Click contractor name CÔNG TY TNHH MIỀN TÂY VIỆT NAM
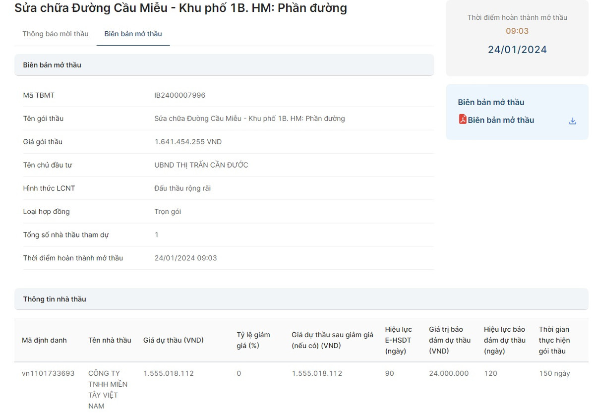The height and width of the screenshot is (414, 595). pos(108,389)
